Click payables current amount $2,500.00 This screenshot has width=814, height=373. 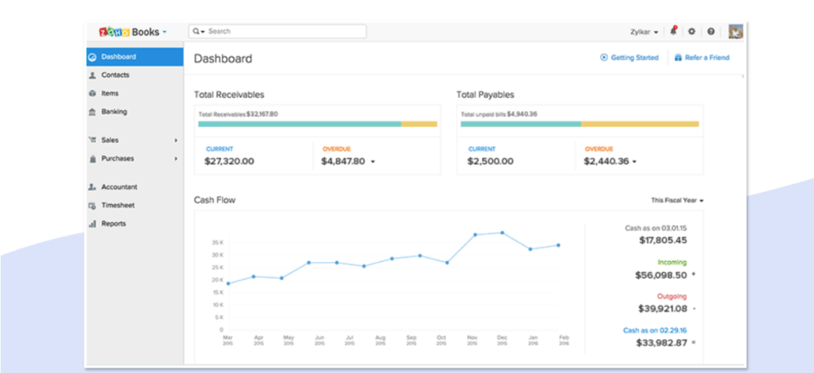490,161
